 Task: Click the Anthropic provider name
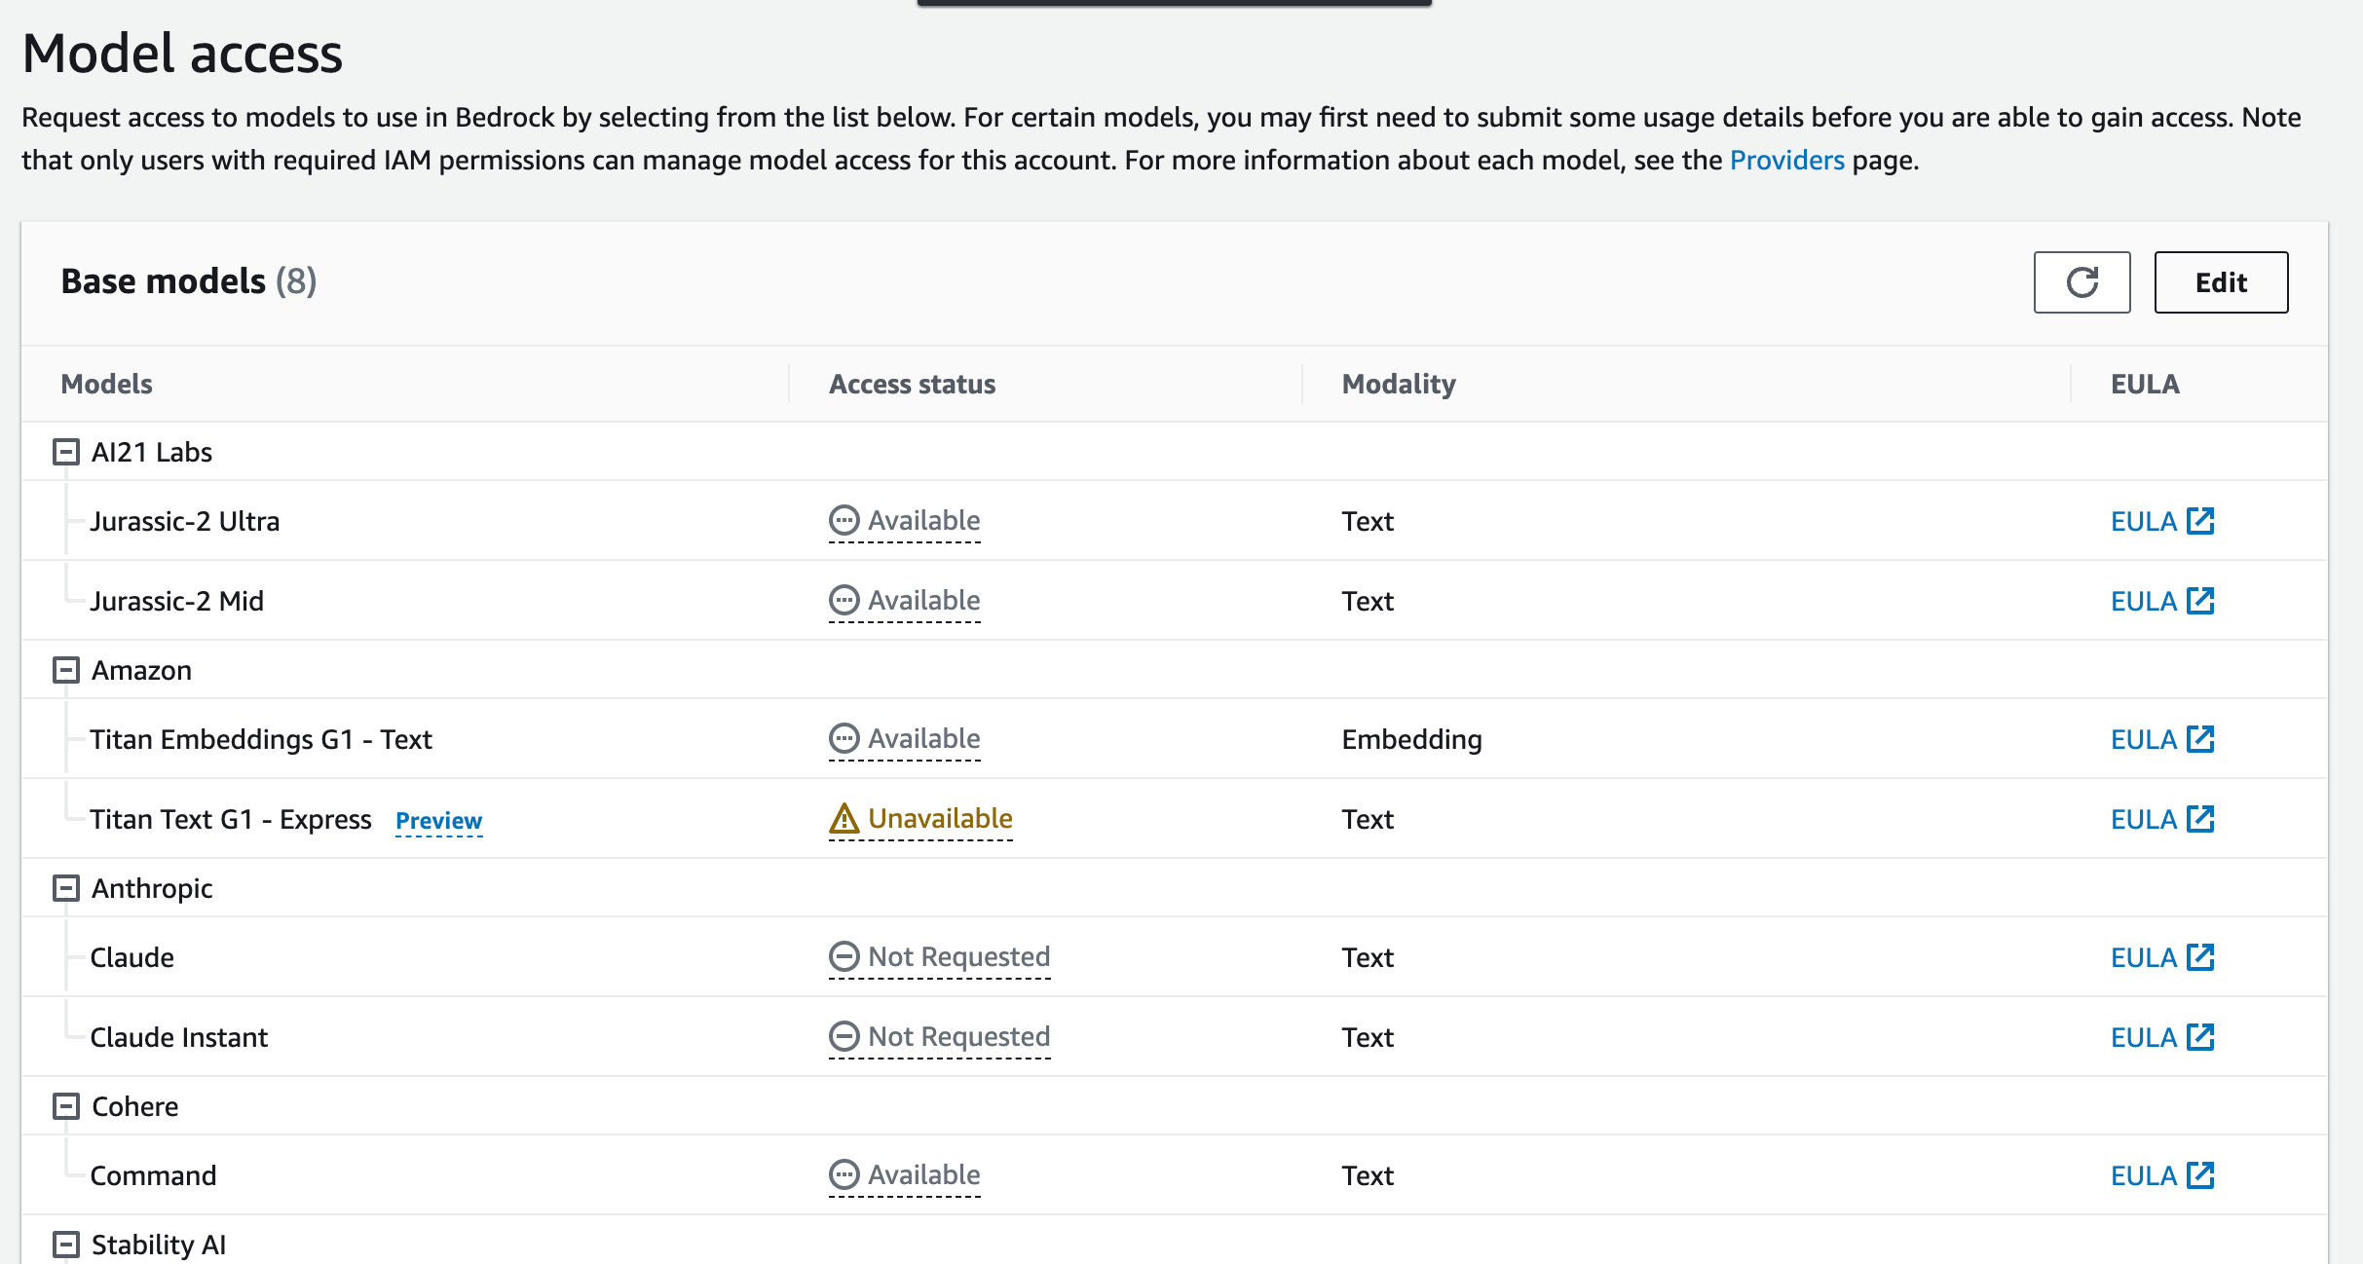click(152, 888)
